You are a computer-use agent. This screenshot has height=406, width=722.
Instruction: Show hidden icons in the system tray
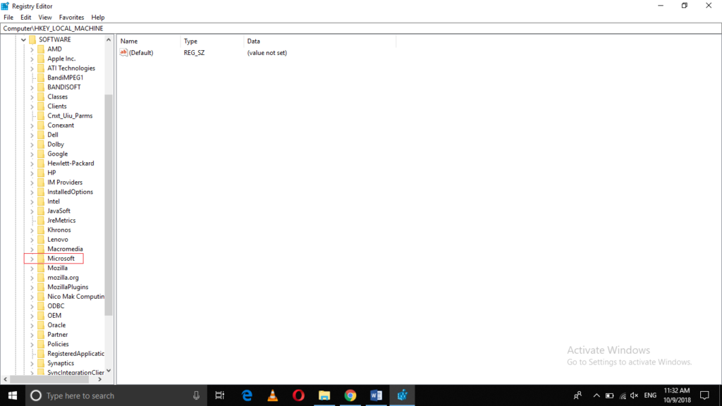point(596,395)
